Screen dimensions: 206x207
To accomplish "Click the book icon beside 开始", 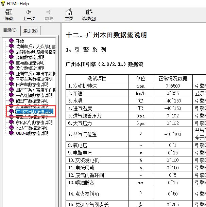I will pyautogui.click(x=12, y=41).
